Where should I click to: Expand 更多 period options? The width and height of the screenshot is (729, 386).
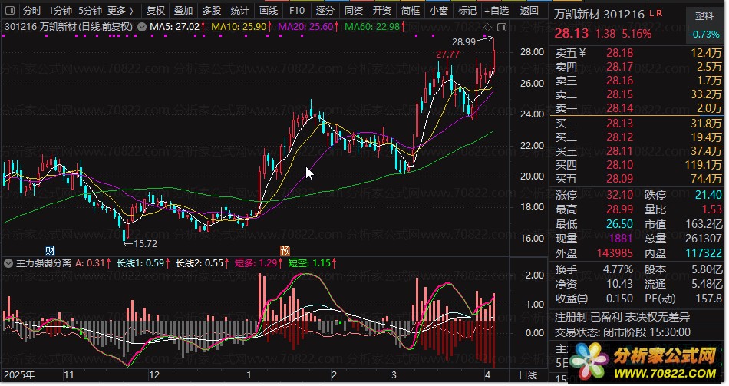pyautogui.click(x=120, y=10)
